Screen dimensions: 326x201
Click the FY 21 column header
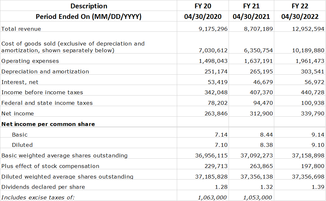coord(251,6)
